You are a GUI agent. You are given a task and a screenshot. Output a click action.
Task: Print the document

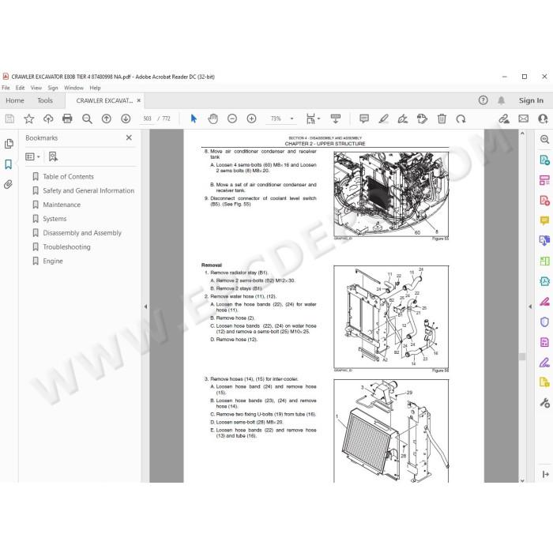click(x=67, y=118)
